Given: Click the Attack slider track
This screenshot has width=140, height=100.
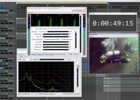Looking at the screenshot, I should [x=56, y=45].
